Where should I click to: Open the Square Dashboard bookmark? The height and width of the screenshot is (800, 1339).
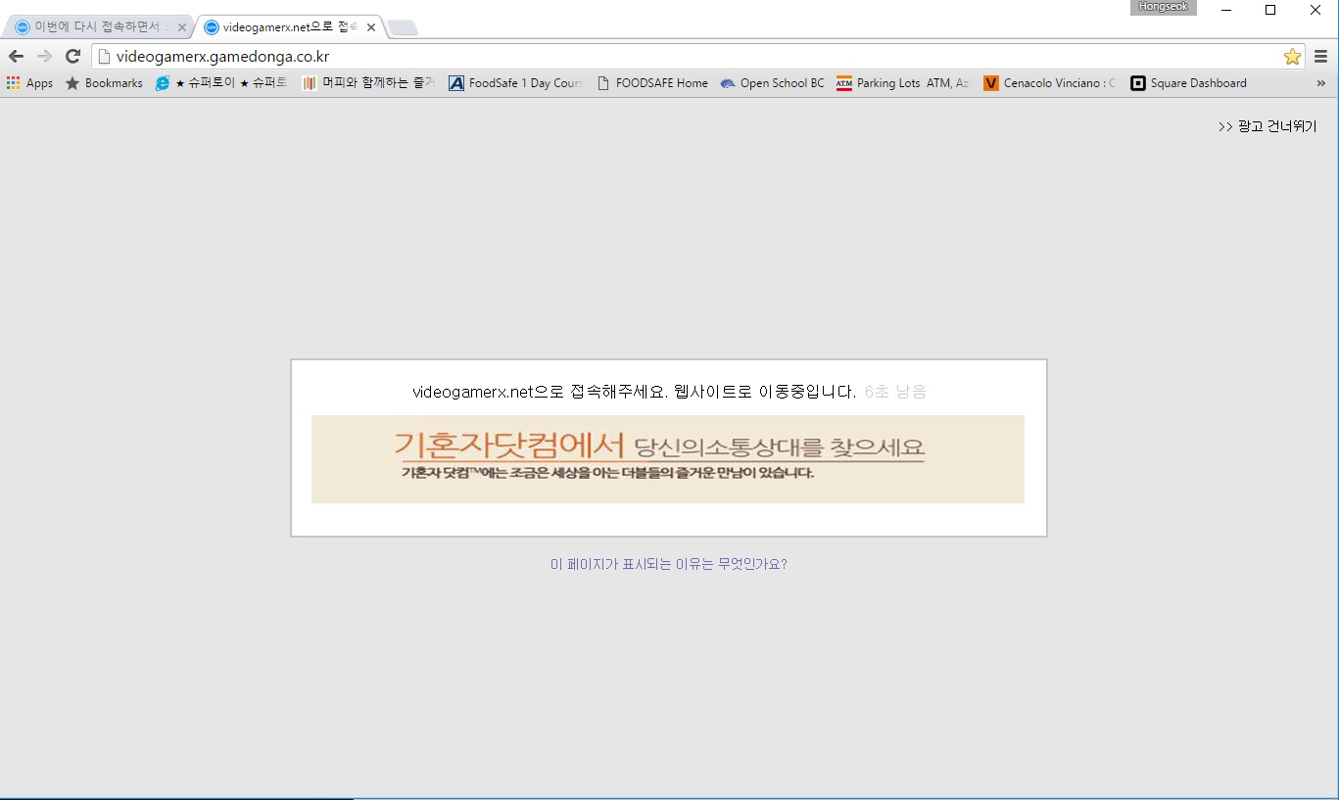[x=1188, y=83]
